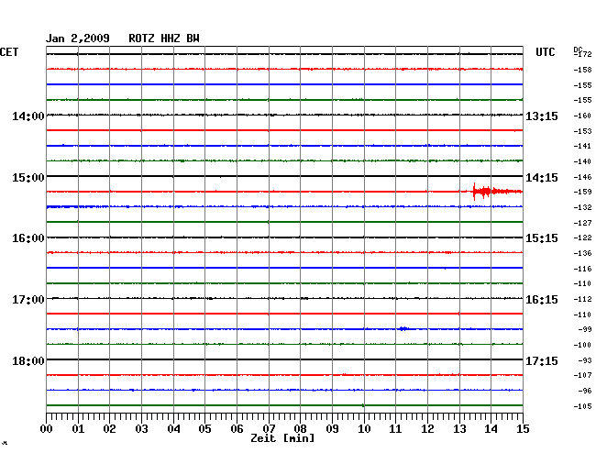
Task: Click the UTC time label "16:15"
Action: tap(542, 300)
